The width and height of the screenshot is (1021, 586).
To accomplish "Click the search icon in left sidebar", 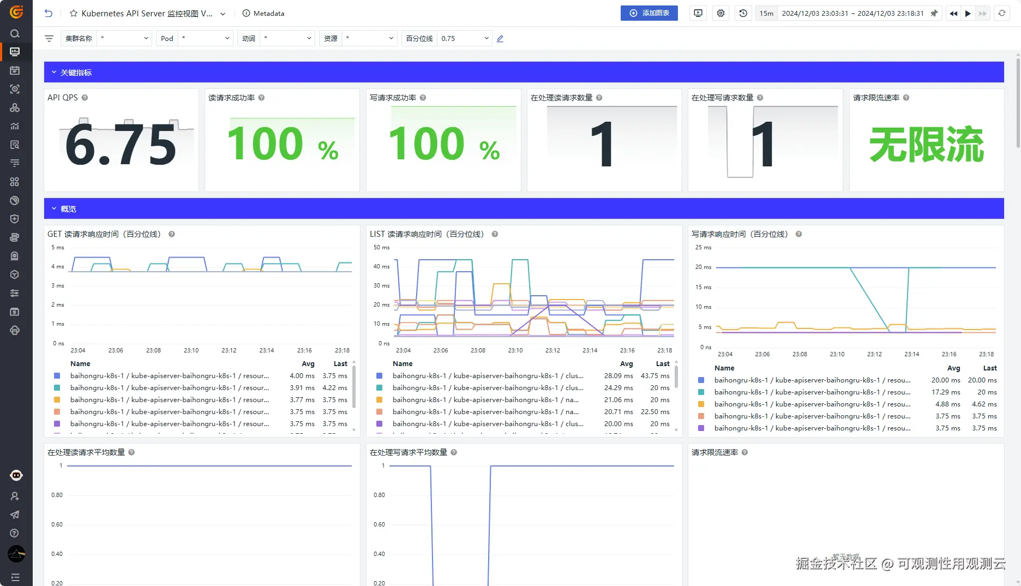I will (x=15, y=33).
